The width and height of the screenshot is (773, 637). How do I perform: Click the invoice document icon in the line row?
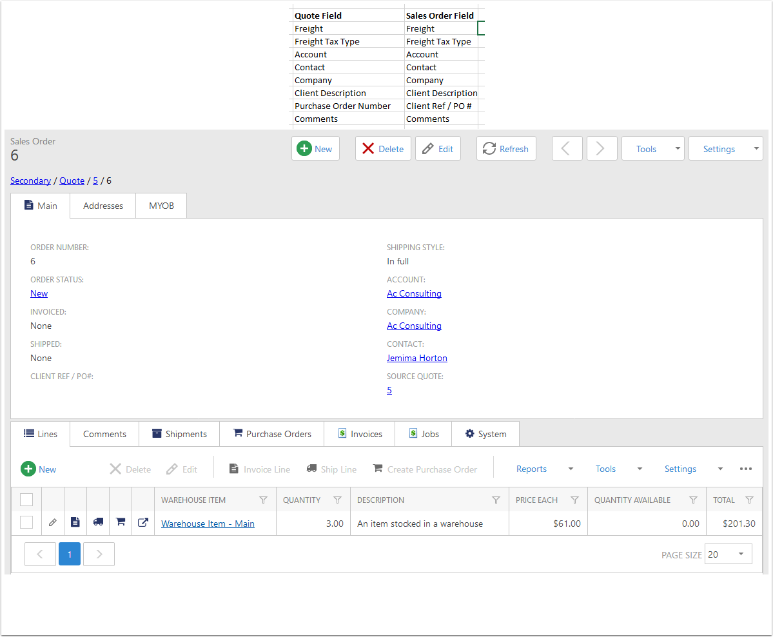coord(75,522)
